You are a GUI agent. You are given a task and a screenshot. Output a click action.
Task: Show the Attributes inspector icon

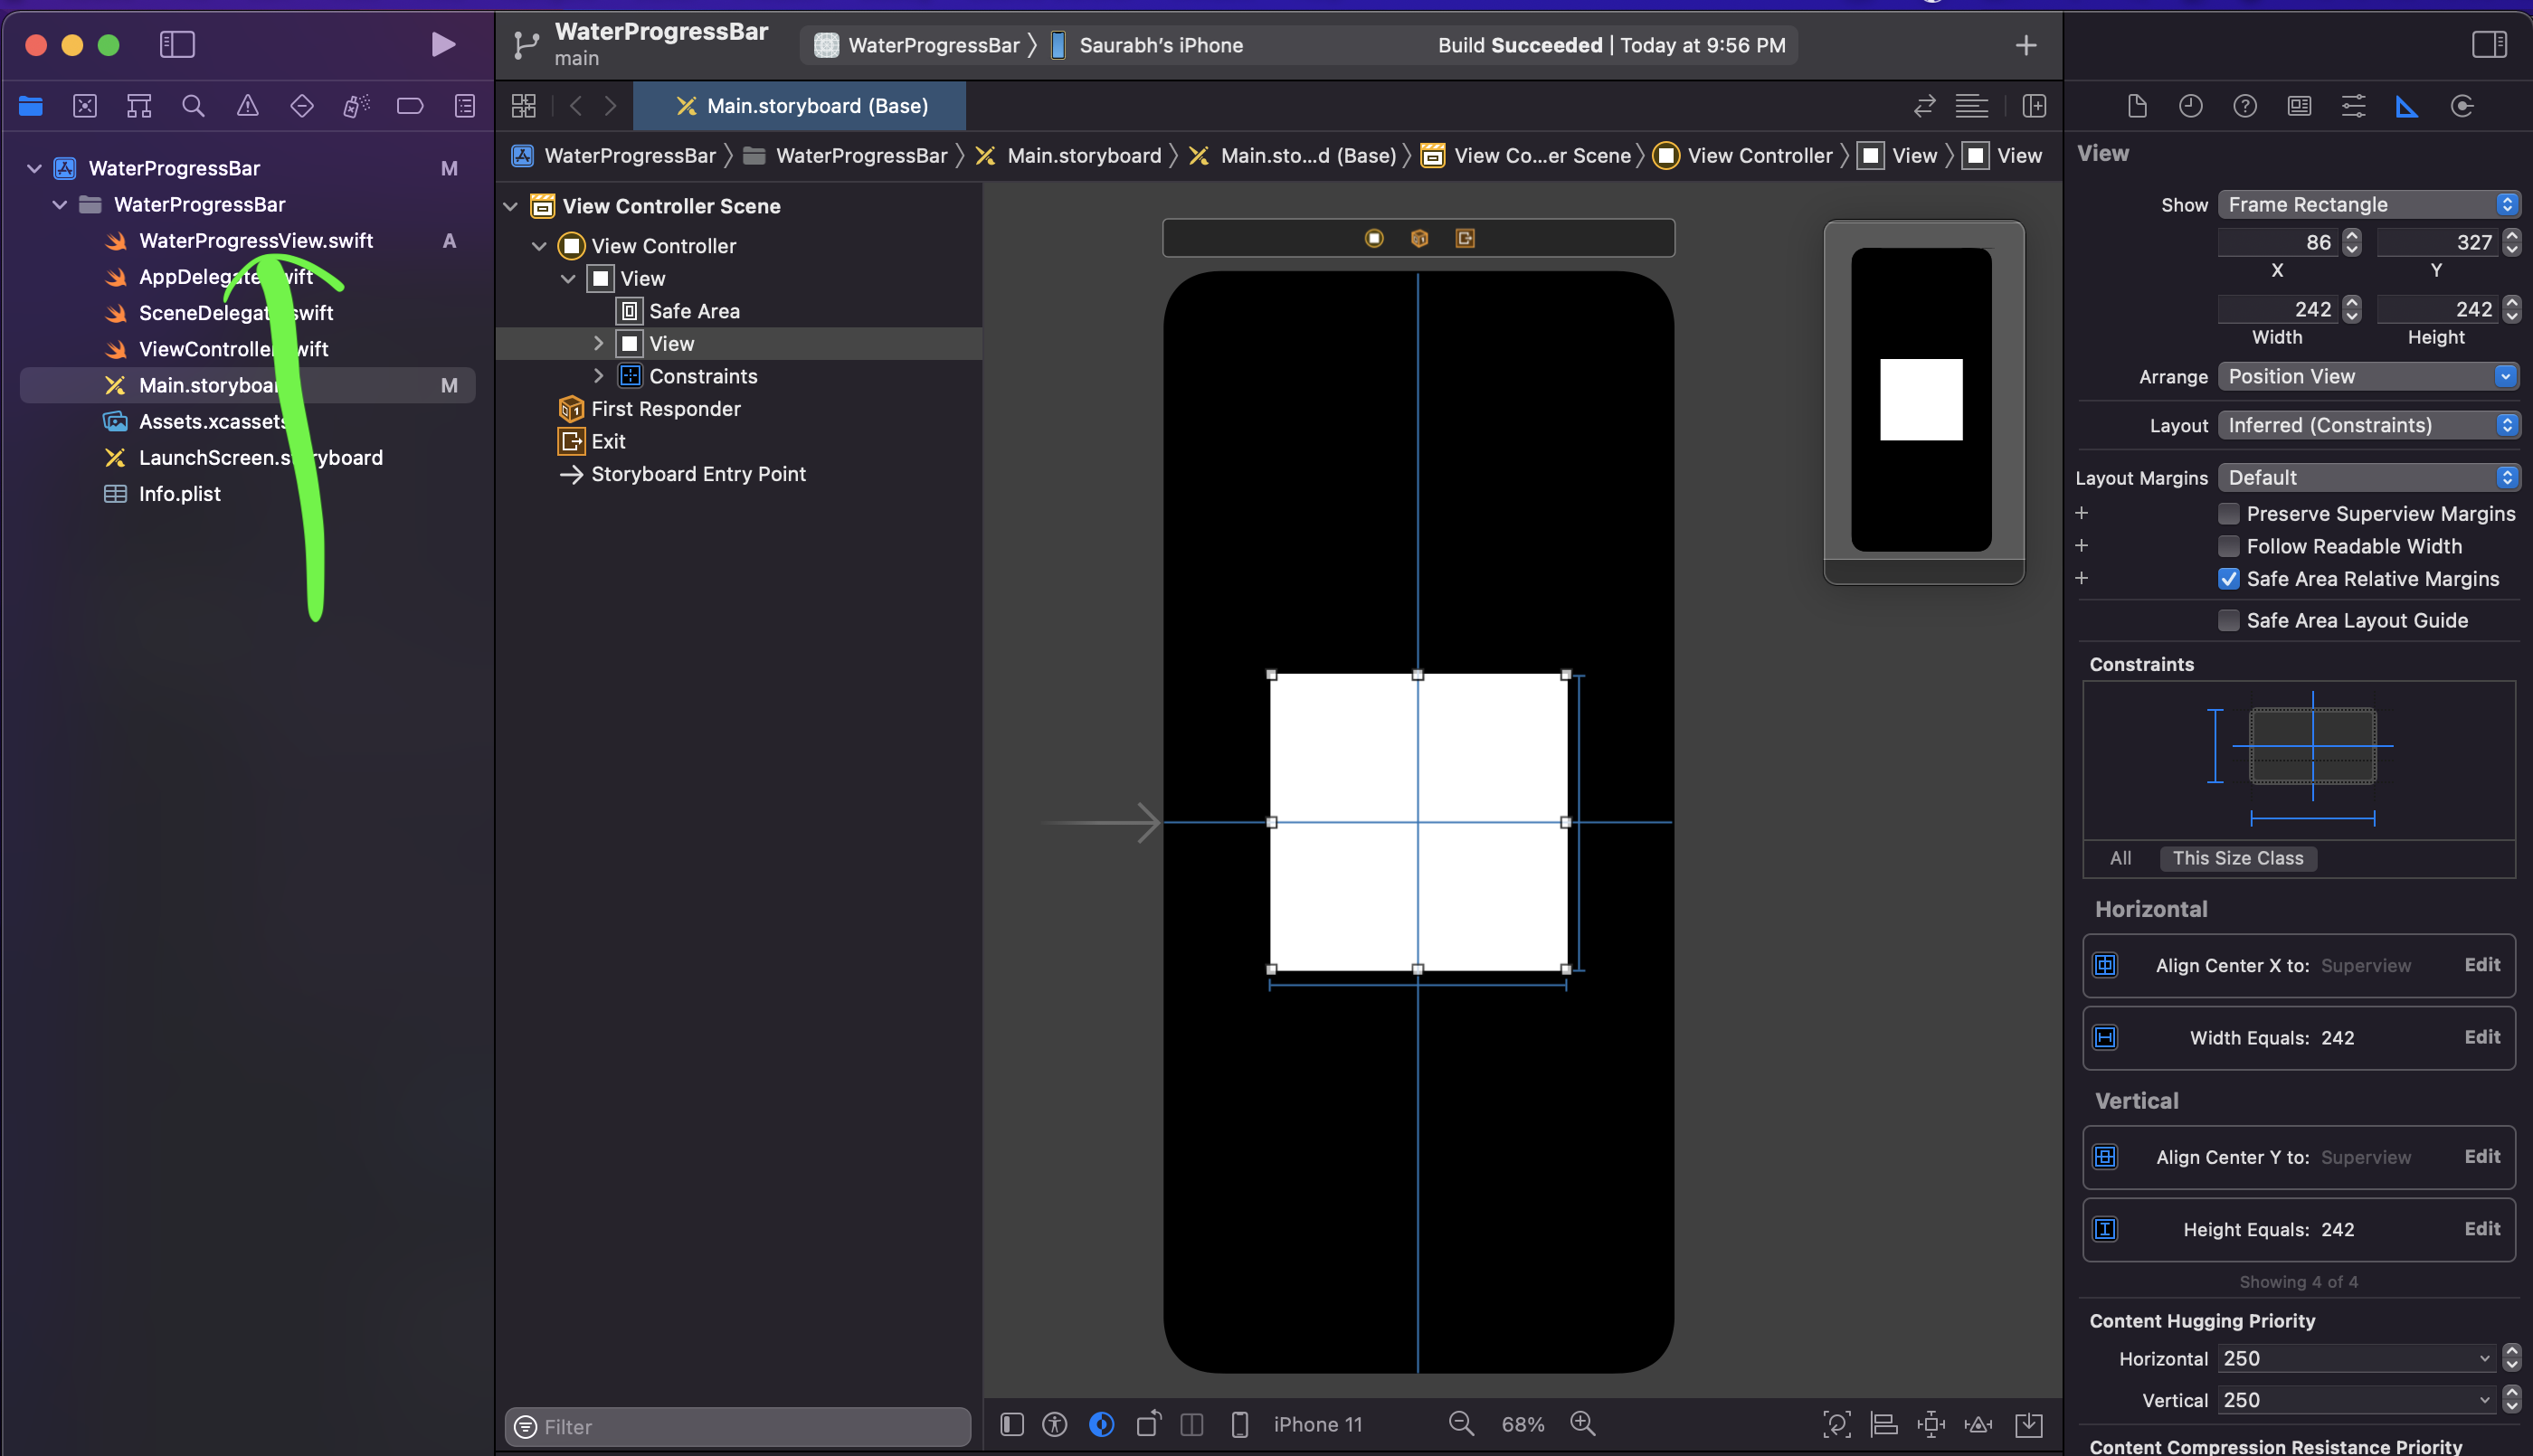[x=2353, y=106]
